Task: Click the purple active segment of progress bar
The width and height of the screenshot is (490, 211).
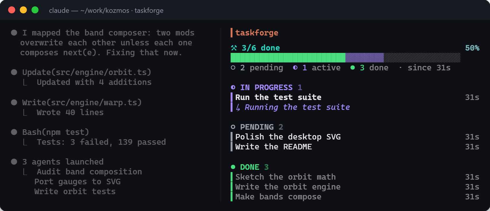Action: pos(365,58)
